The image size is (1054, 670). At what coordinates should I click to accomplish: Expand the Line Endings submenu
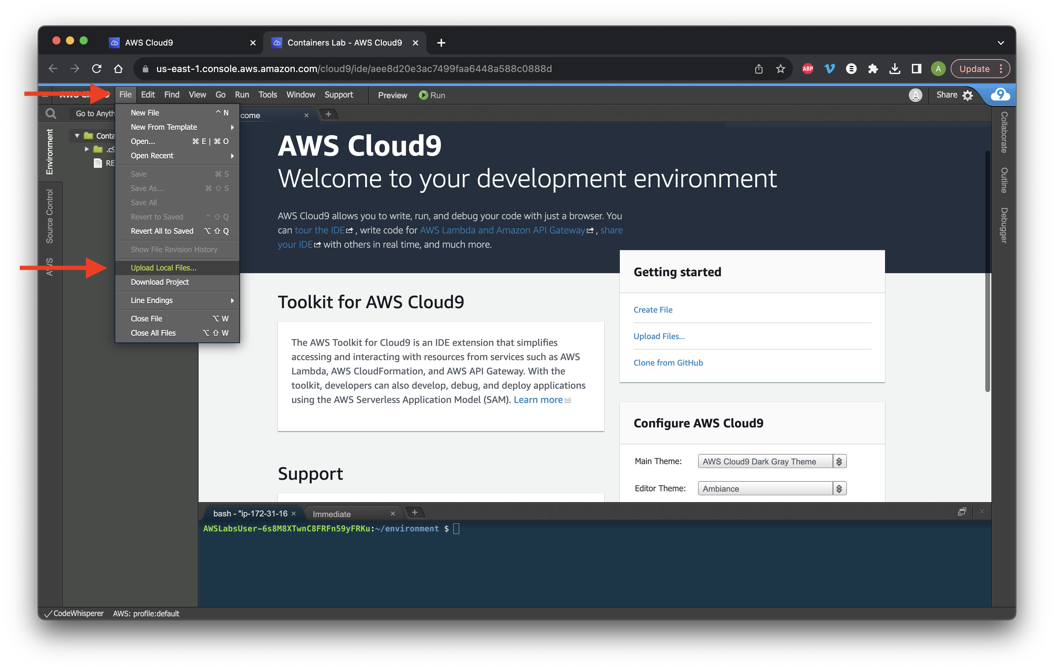(x=177, y=300)
